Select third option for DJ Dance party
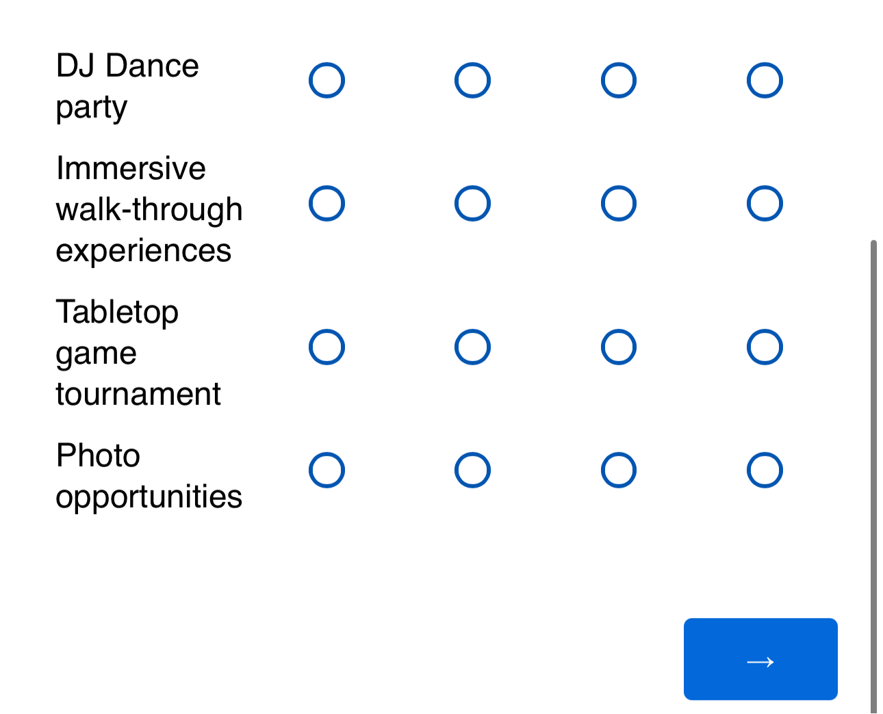The height and width of the screenshot is (714, 883). pyautogui.click(x=619, y=81)
